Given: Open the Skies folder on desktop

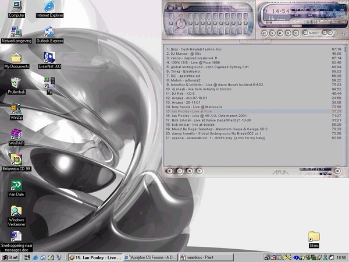Looking at the screenshot, I should point(314,236).
